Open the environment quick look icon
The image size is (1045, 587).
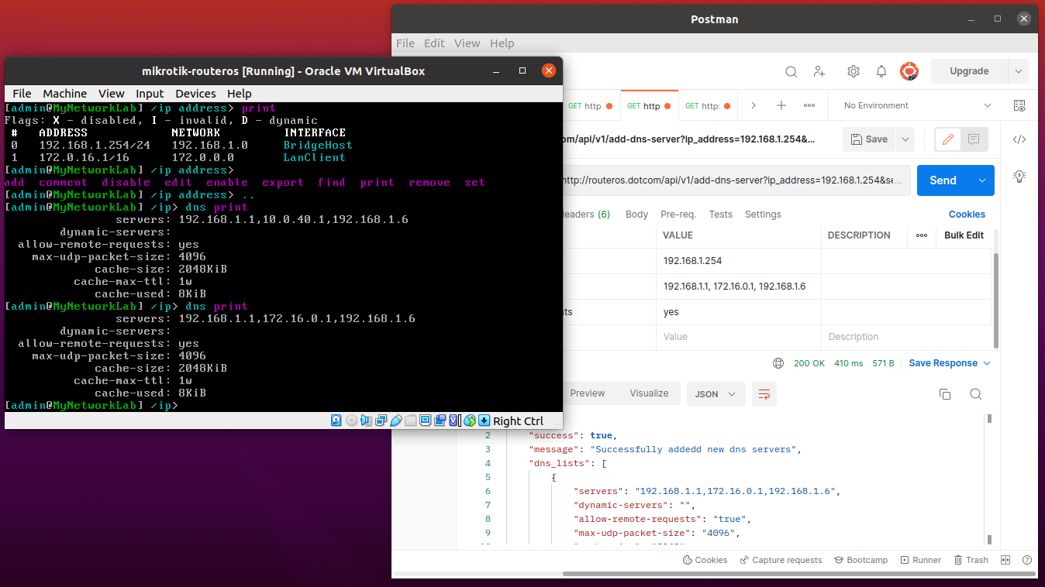coord(1019,105)
